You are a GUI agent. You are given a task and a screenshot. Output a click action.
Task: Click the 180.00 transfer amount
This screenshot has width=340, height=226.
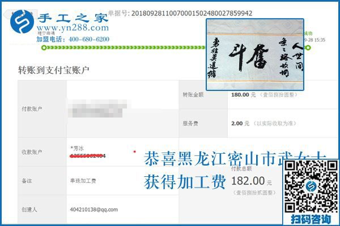click(x=240, y=94)
